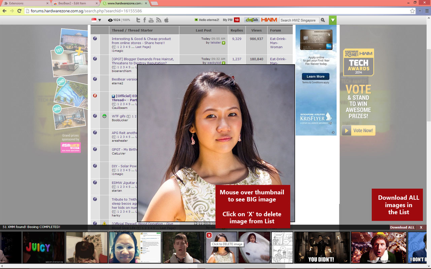Click the first-unread arrow icon before [Official]
Image resolution: width=431 pixels, height=269 pixels.
[113, 96]
